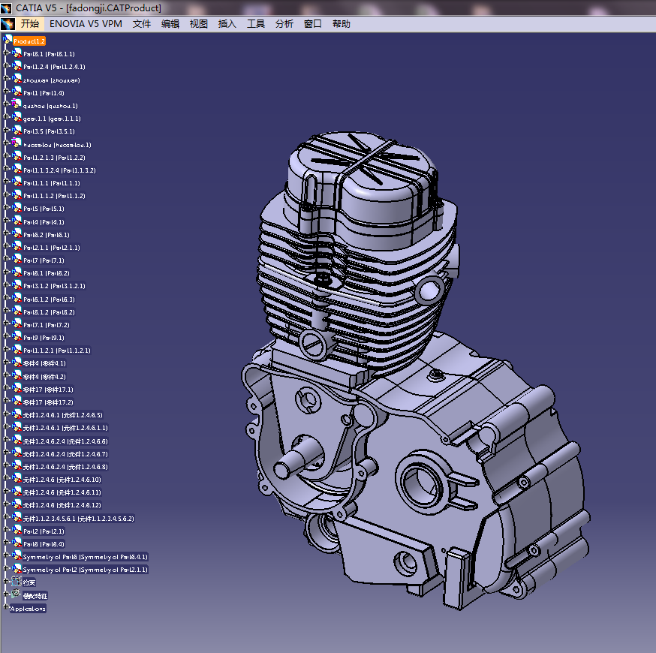The height and width of the screenshot is (653, 656).
Task: Expand the Part1 (Part1.4) node
Action: [x=6, y=91]
